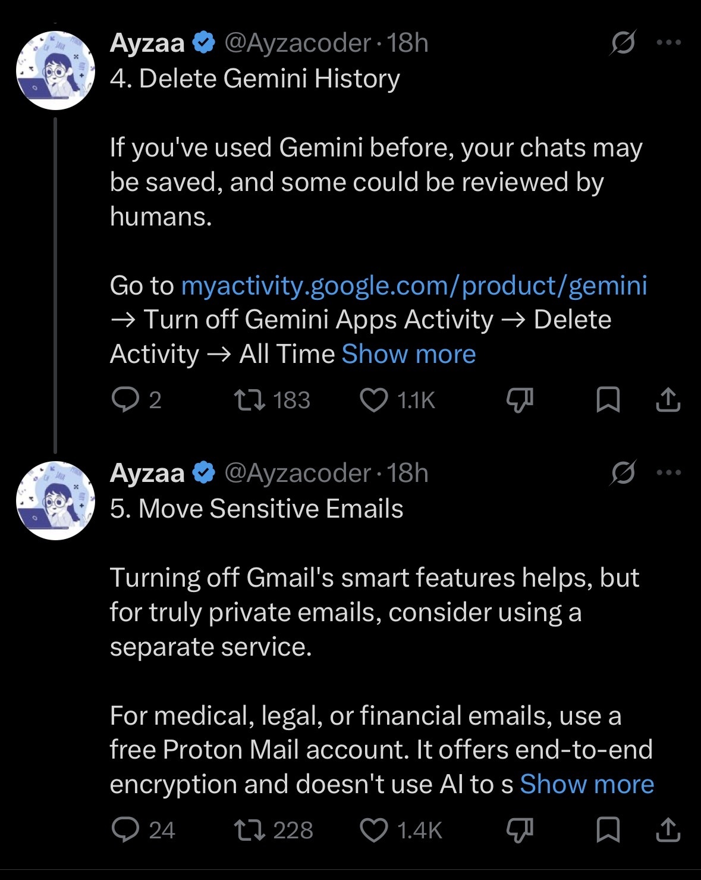701x880 pixels.
Task: Dislike the Delete Gemini History post
Action: (x=520, y=400)
